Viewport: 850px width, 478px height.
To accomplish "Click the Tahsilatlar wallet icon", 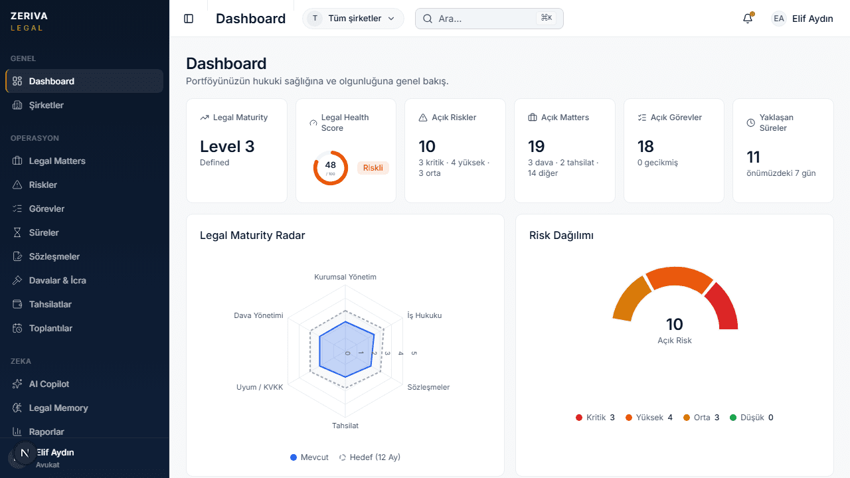I will [x=18, y=304].
